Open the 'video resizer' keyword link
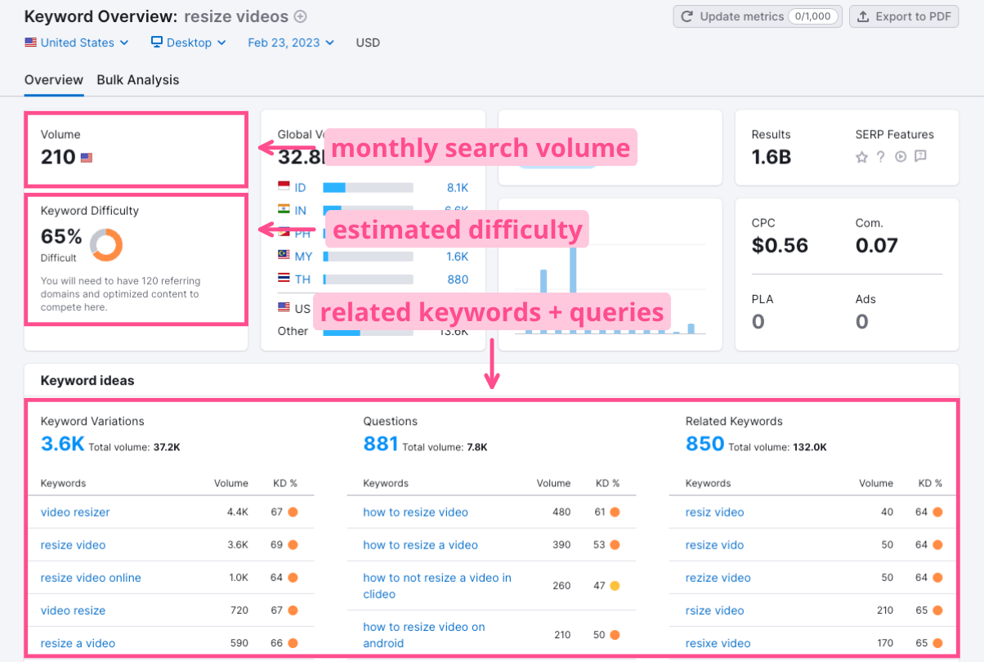The width and height of the screenshot is (984, 662). (75, 512)
